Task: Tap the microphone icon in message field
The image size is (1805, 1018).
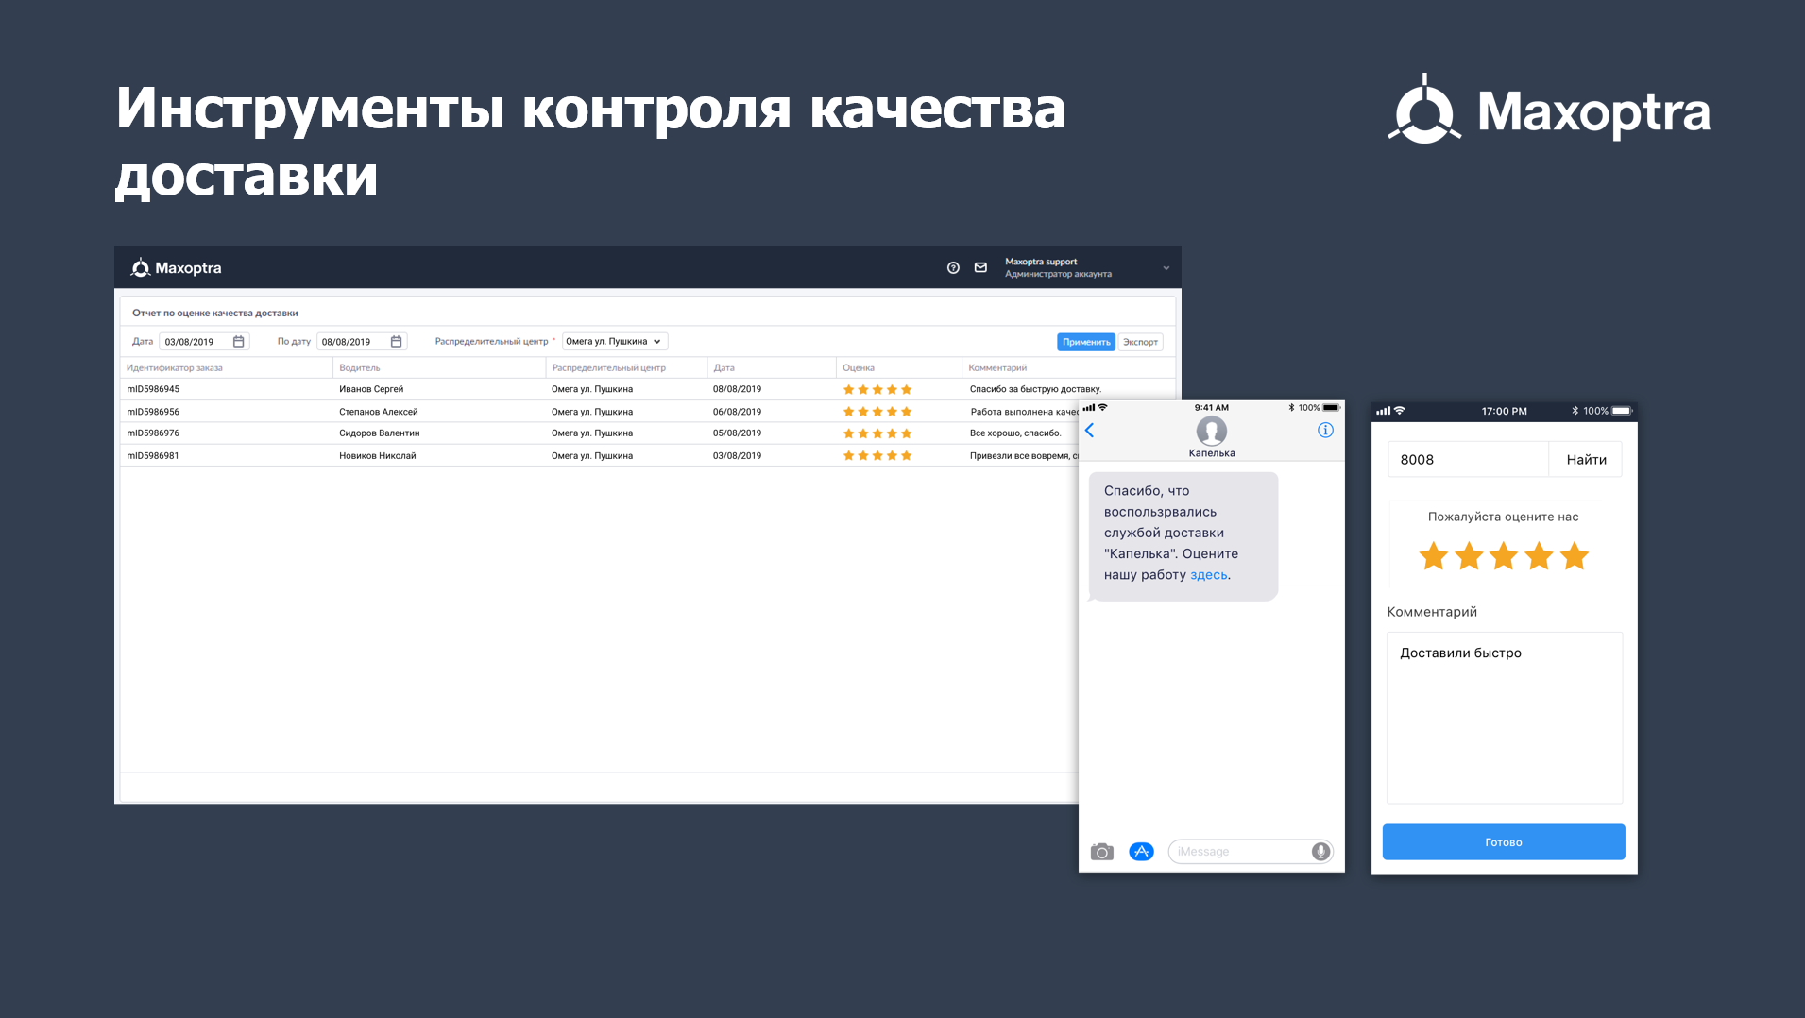Action: (1320, 852)
